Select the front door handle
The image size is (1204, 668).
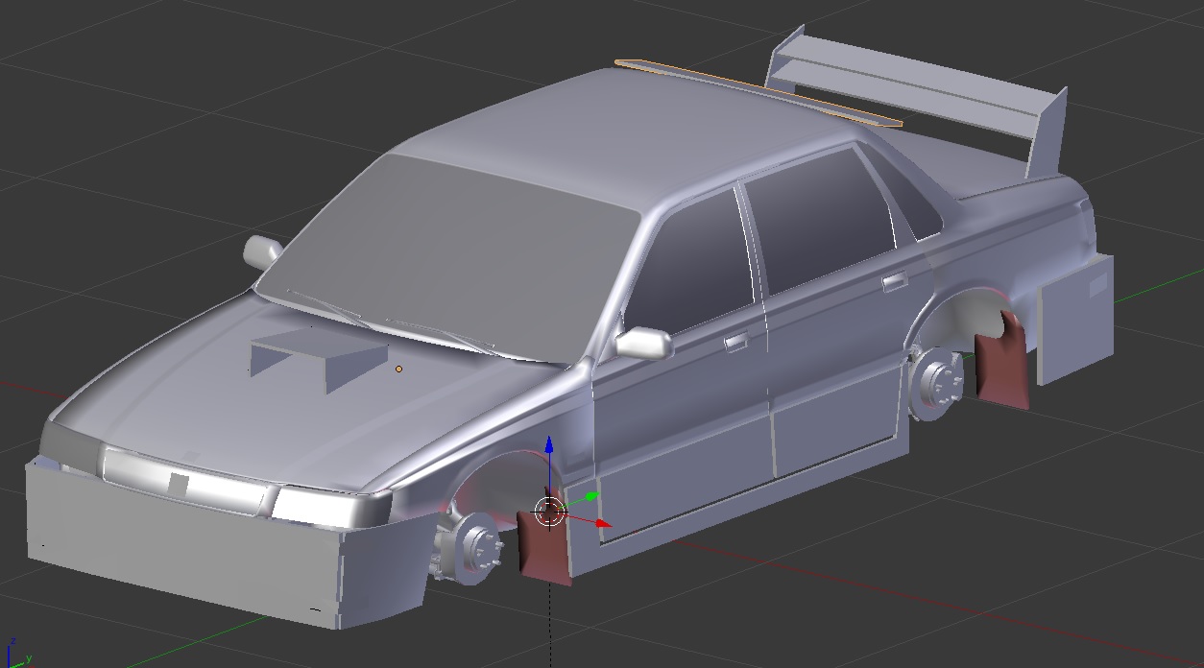(737, 341)
